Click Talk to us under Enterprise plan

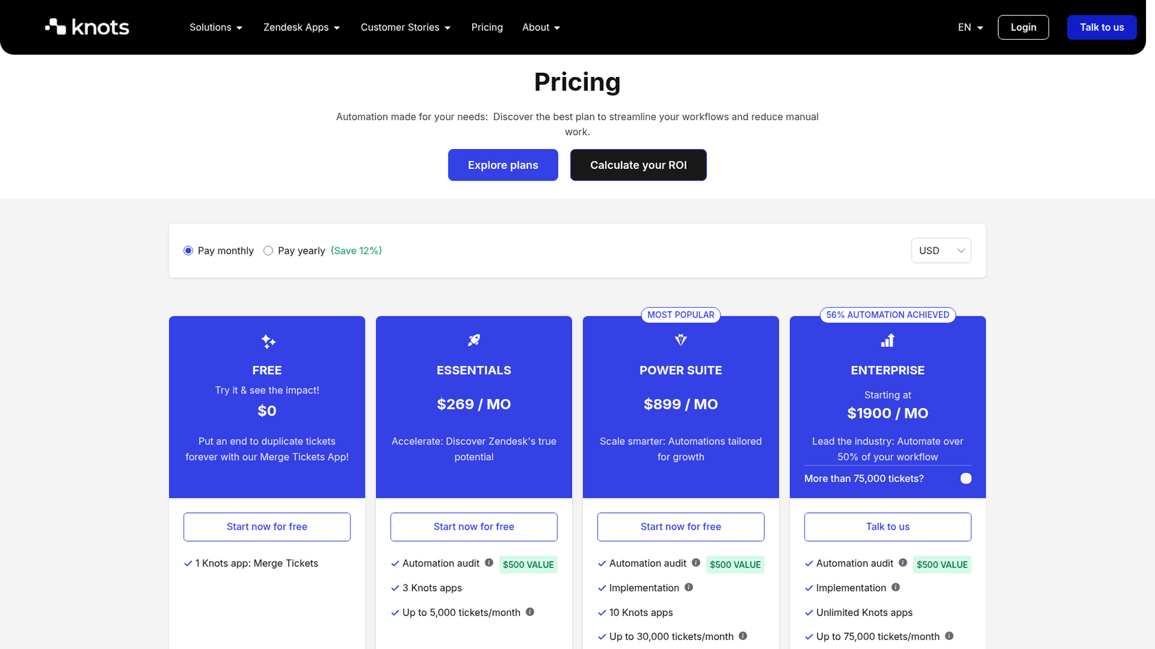coord(888,527)
